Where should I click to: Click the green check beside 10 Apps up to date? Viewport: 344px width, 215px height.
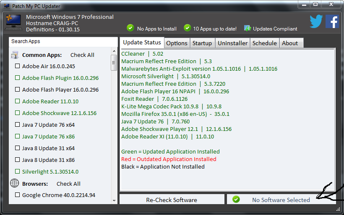point(187,28)
